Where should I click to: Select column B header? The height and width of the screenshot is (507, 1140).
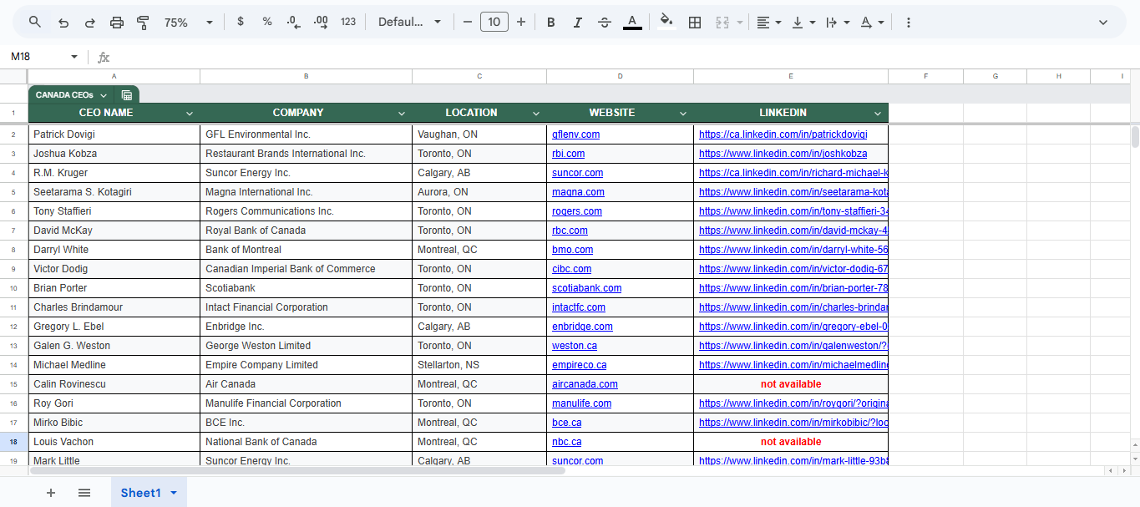[307, 76]
